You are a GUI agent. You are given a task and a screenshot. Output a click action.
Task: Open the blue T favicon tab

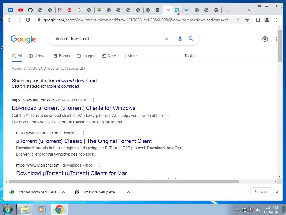pos(177,10)
